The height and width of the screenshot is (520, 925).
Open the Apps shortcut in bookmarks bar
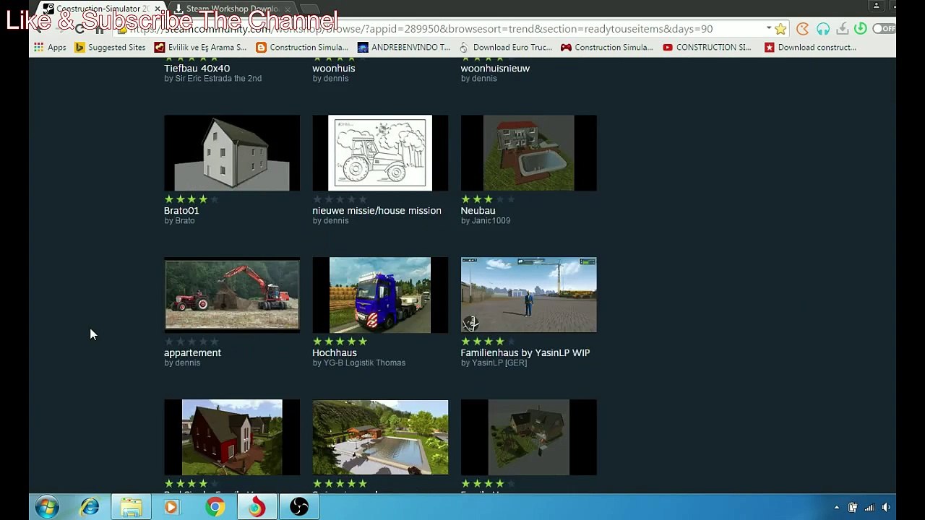[x=50, y=48]
